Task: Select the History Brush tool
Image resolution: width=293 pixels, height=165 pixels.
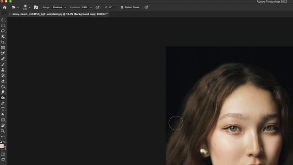Action: click(x=3, y=75)
